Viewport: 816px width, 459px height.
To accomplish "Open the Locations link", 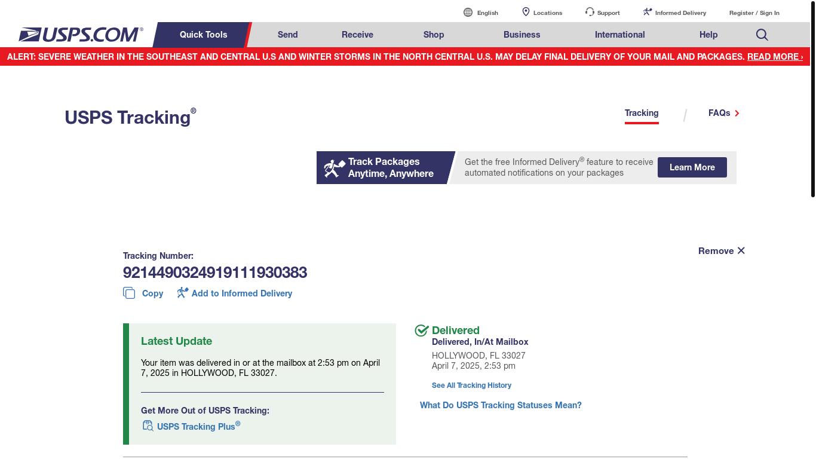I will click(x=548, y=13).
